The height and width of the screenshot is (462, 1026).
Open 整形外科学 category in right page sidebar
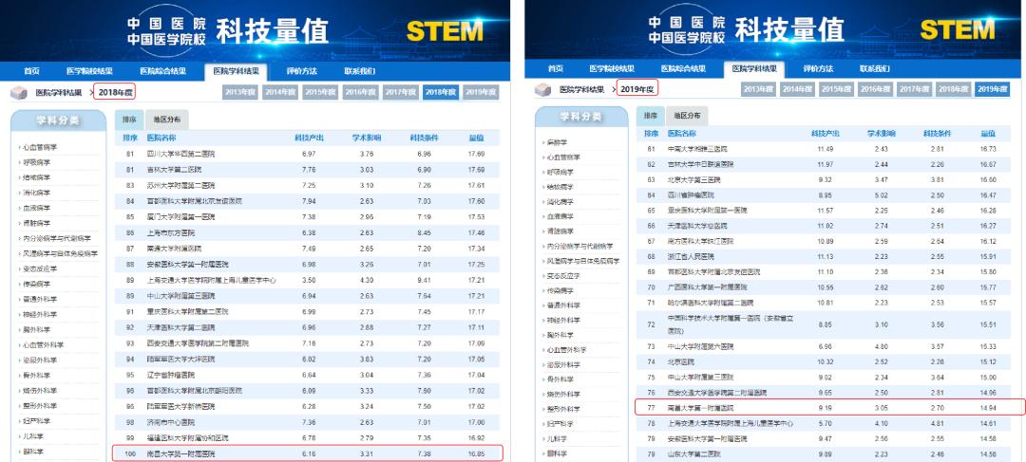coord(563,409)
